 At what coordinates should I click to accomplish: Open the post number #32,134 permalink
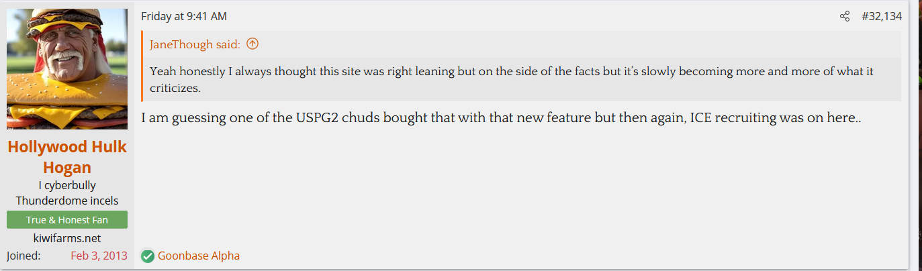(x=881, y=17)
